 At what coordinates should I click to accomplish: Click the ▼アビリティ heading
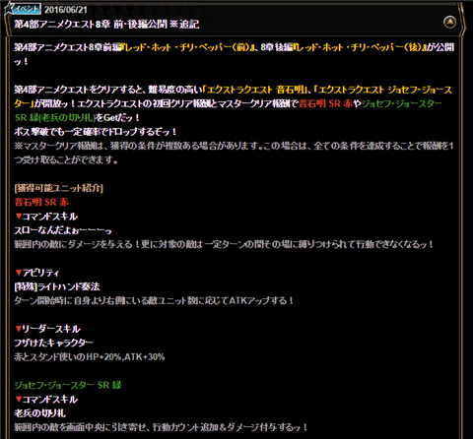tap(37, 273)
